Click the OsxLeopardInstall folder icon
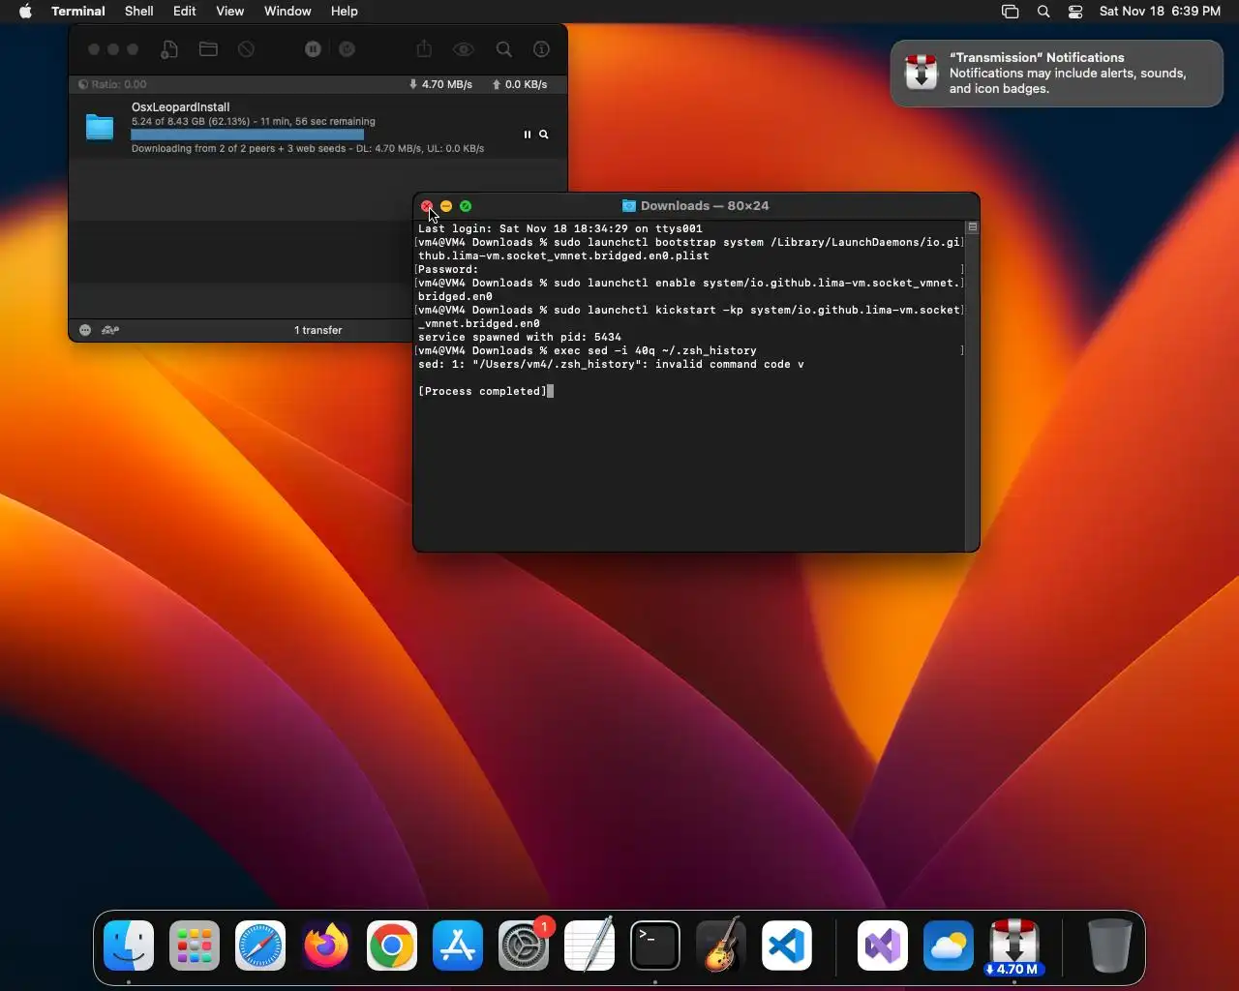Image resolution: width=1239 pixels, height=991 pixels. click(x=100, y=127)
